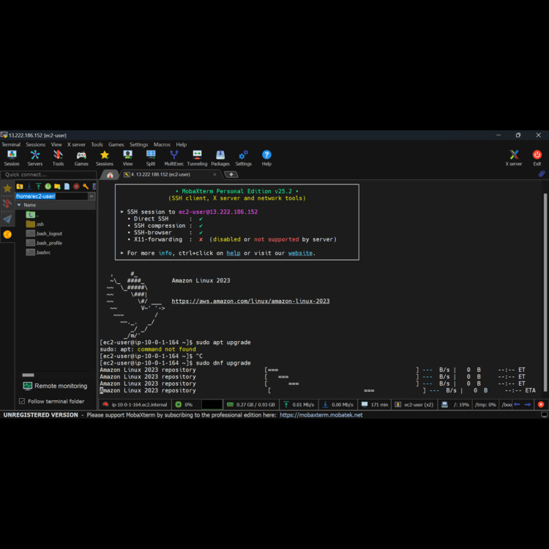Screen dimensions: 549x549
Task: Select the .bash_logout file
Action: (45, 234)
